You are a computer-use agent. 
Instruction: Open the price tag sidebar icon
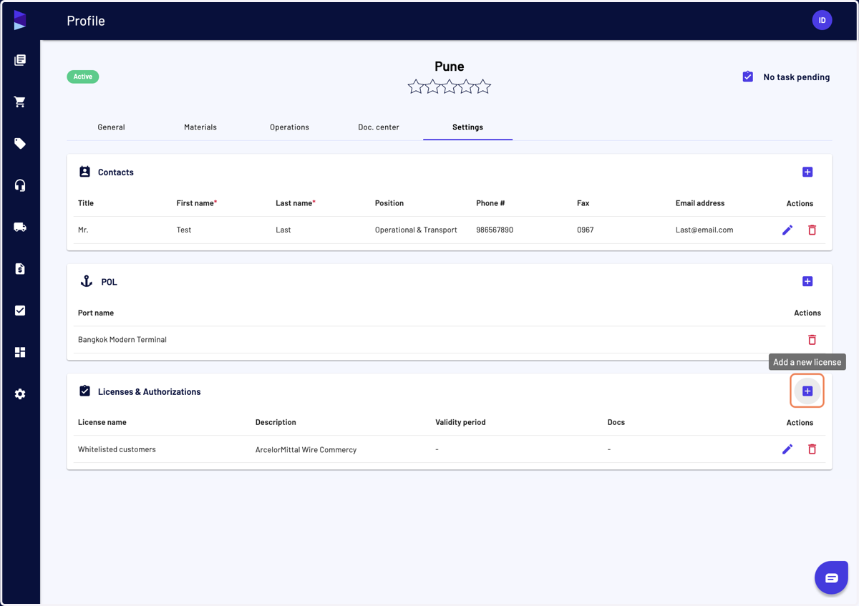tap(20, 144)
